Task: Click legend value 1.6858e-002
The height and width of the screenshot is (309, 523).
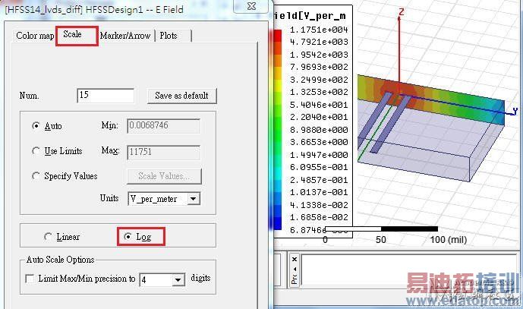Action: point(319,217)
